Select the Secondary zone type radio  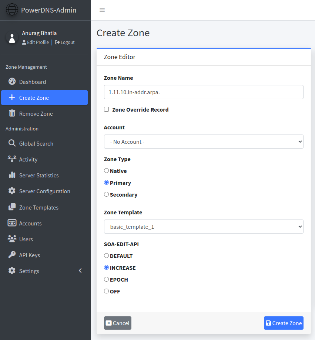click(x=106, y=194)
